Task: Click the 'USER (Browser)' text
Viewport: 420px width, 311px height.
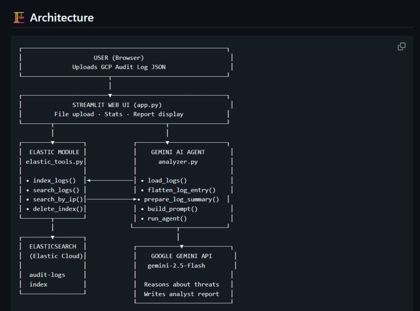Action: [x=119, y=58]
